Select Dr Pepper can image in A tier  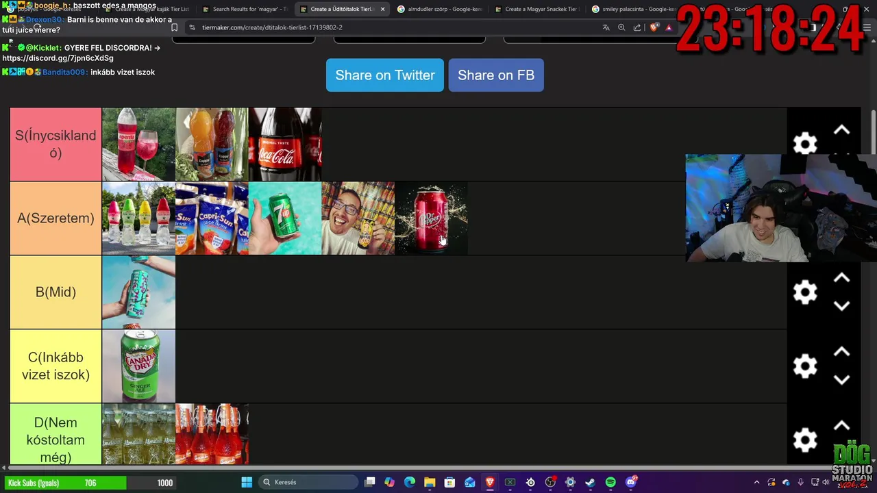pyautogui.click(x=431, y=218)
